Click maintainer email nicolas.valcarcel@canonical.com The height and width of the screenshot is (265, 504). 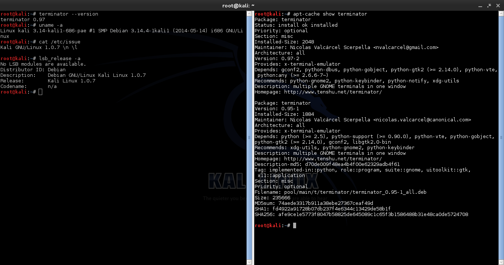422,120
